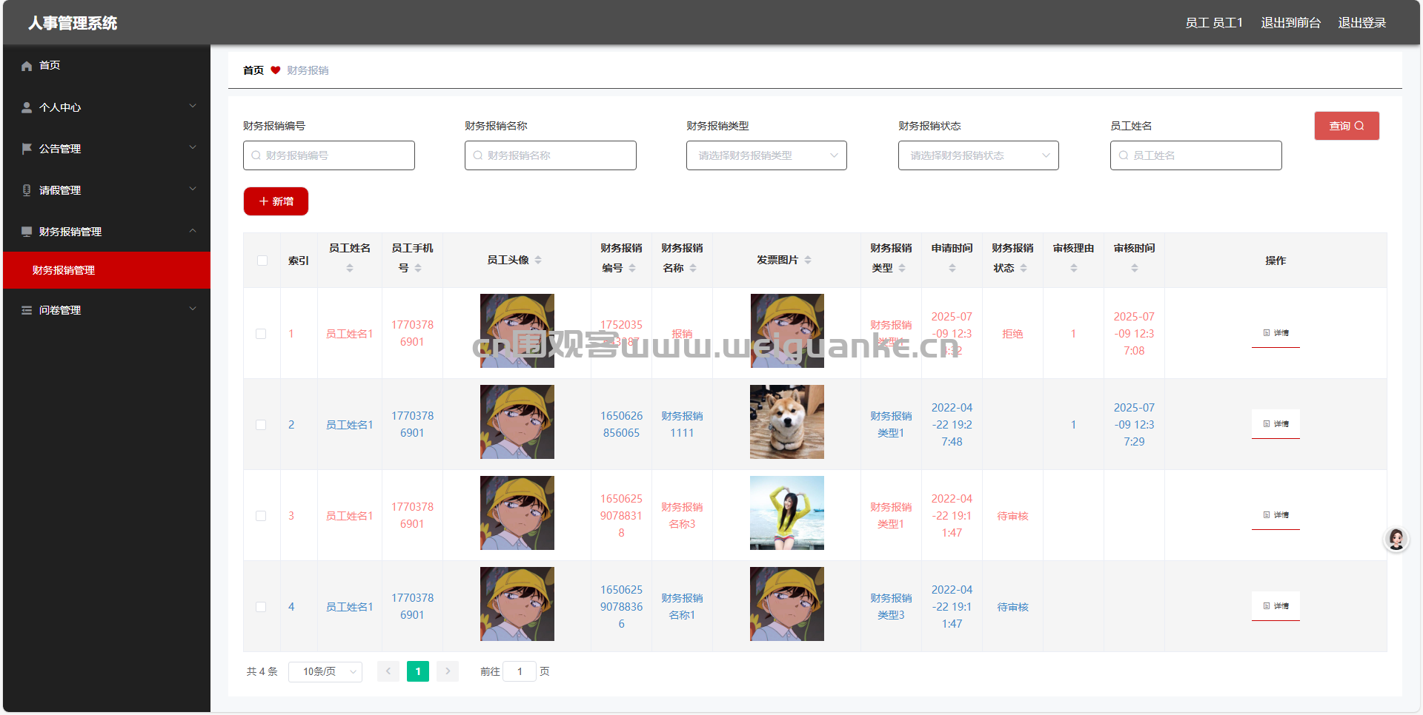Click the page jump number input
This screenshot has width=1423, height=715.
pos(520,671)
